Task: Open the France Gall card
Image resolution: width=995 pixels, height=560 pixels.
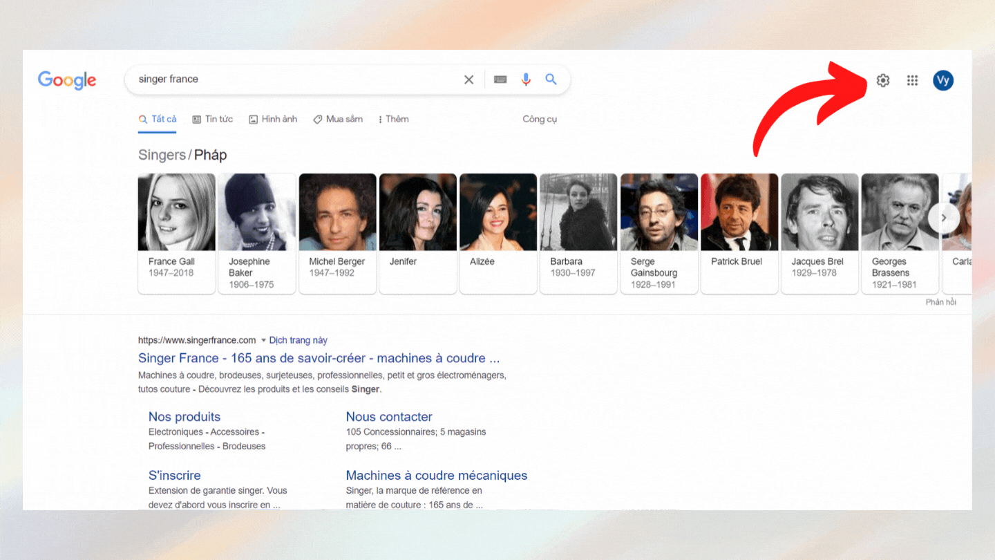Action: click(177, 234)
